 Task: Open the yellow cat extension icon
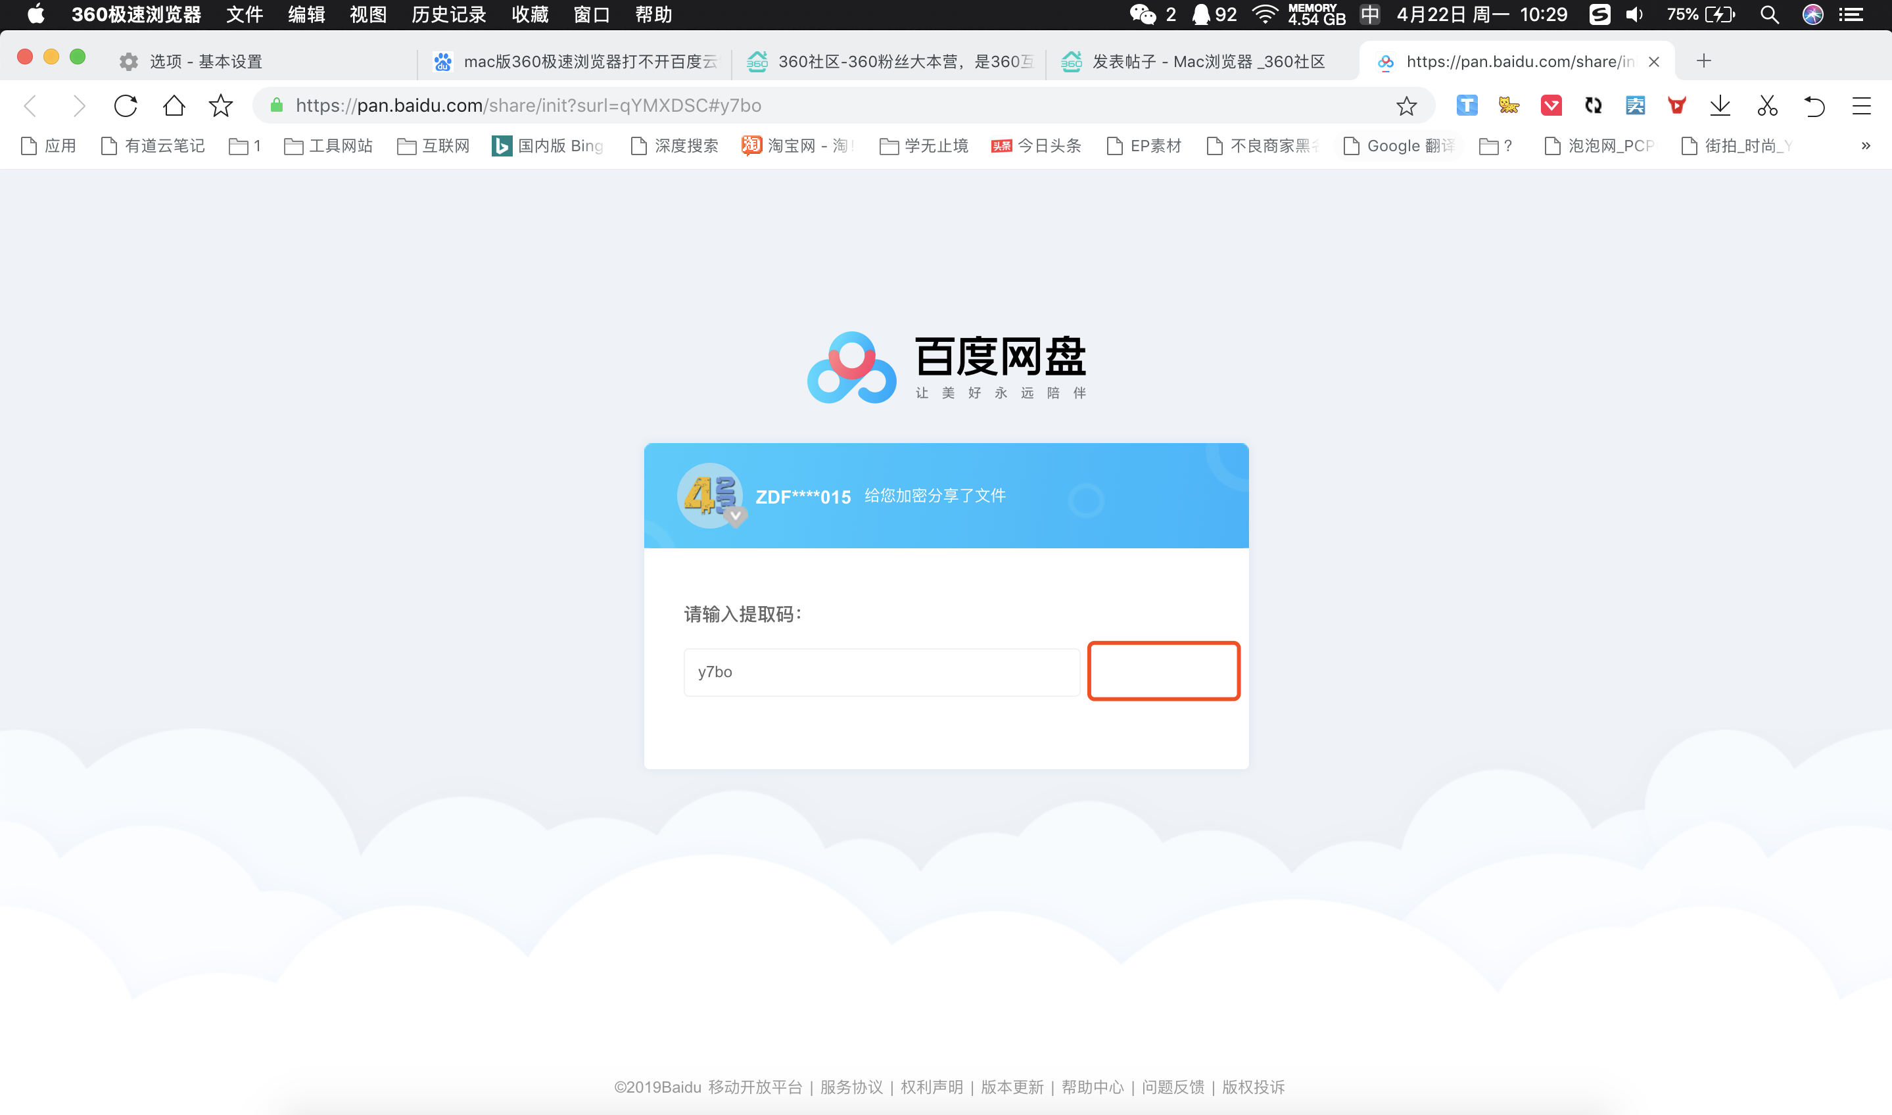tap(1508, 105)
